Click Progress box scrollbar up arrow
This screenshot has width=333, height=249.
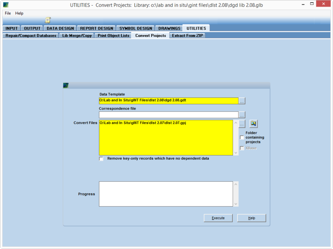pyautogui.click(x=236, y=184)
